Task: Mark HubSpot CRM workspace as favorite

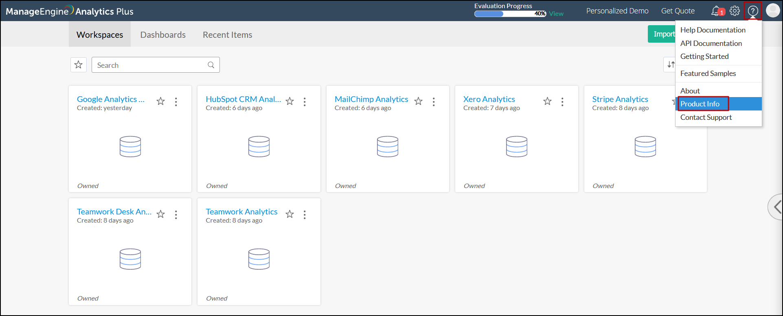Action: 290,102
